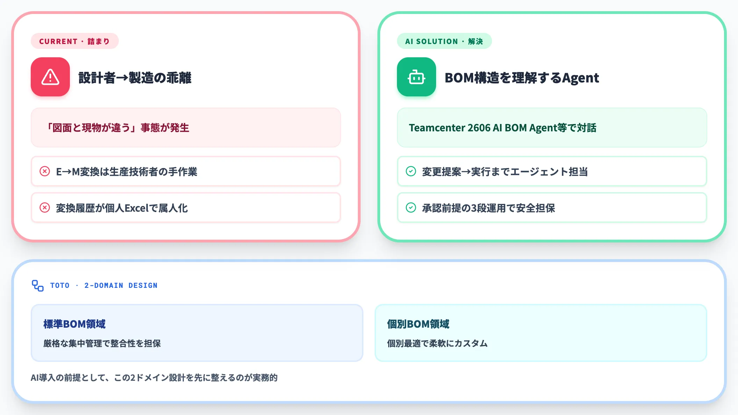Click the text 厳格な集中管理で整合性を担保
The width and height of the screenshot is (738, 415).
tap(102, 343)
